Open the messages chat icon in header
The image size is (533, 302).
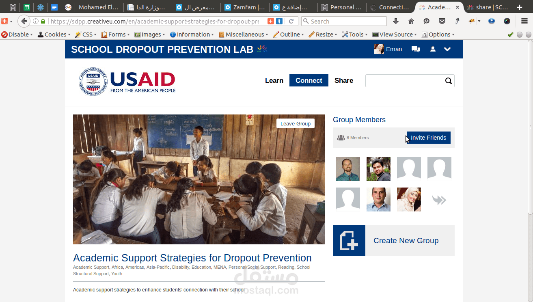415,49
